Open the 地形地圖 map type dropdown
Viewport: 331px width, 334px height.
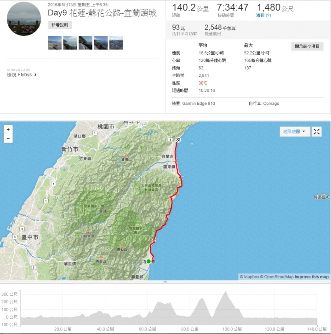(x=295, y=132)
